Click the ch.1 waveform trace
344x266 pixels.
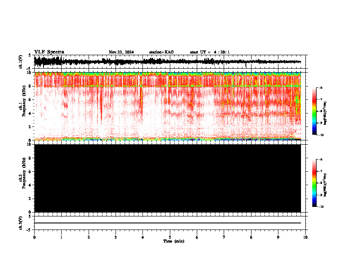167,62
